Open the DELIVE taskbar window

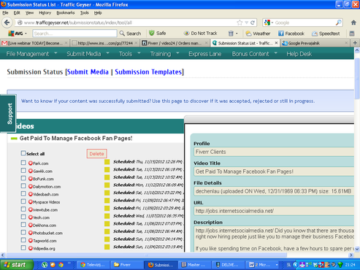(x=228, y=265)
